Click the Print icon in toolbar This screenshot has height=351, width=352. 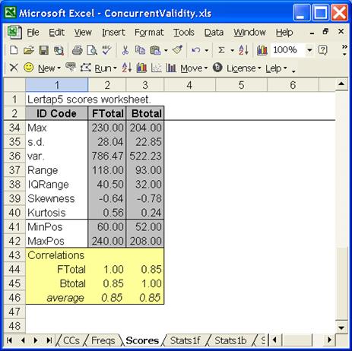point(77,50)
